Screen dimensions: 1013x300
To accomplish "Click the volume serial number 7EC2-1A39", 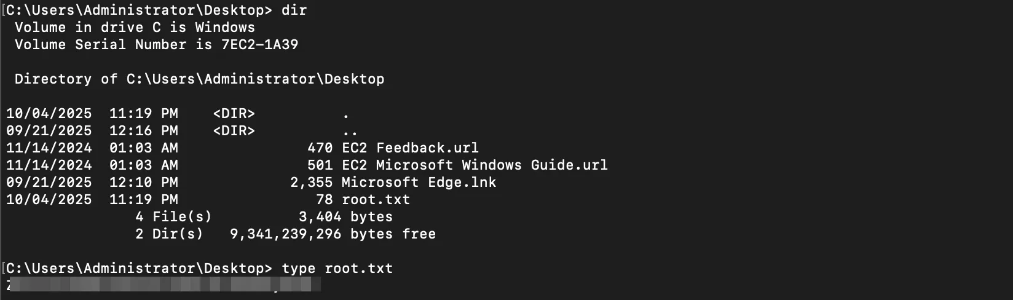I will point(259,45).
